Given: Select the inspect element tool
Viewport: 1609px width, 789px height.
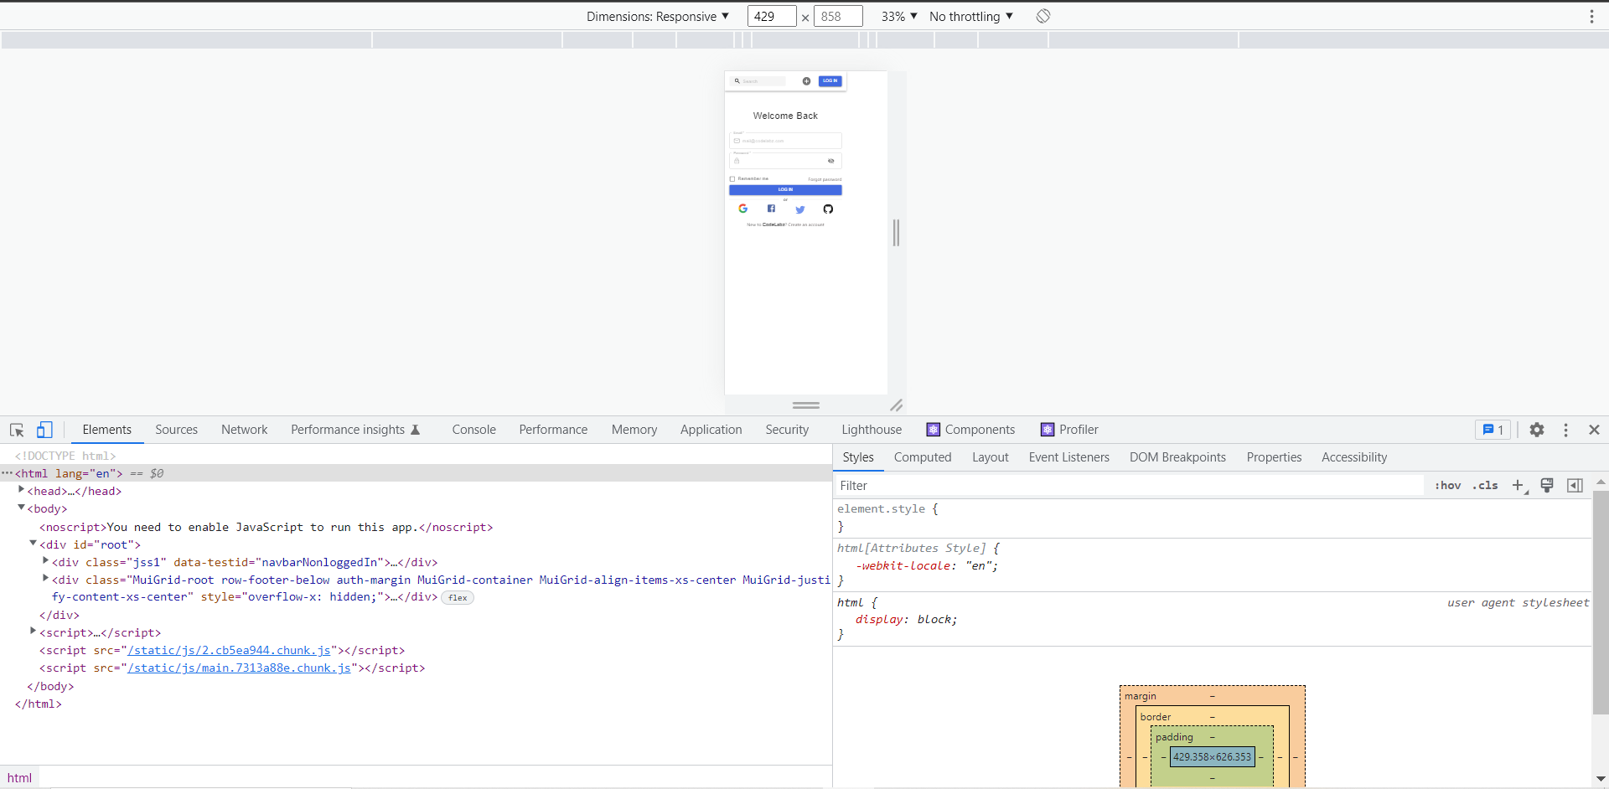Looking at the screenshot, I should pos(17,430).
